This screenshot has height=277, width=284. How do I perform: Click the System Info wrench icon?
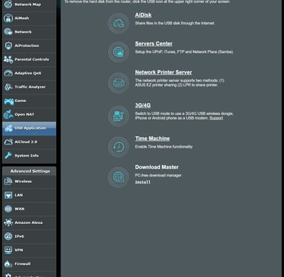pos(8,156)
